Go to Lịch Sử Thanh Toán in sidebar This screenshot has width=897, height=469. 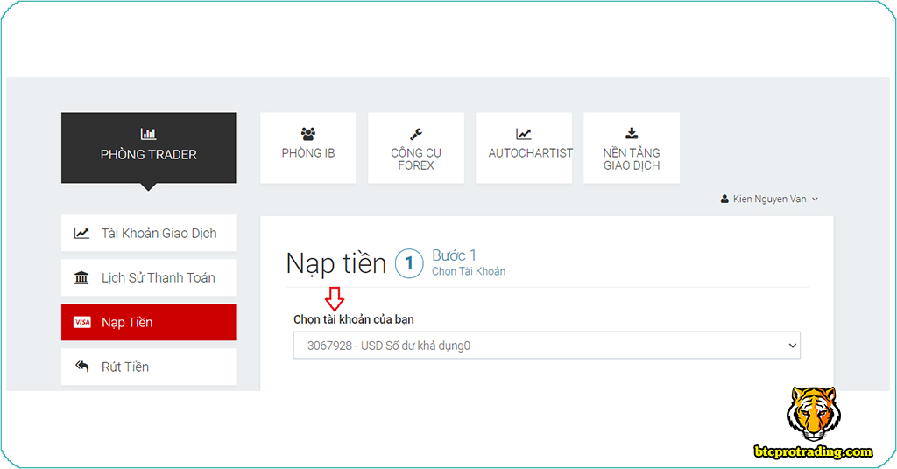[x=158, y=278]
